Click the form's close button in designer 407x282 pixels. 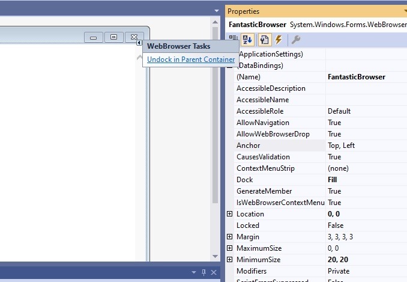(134, 37)
